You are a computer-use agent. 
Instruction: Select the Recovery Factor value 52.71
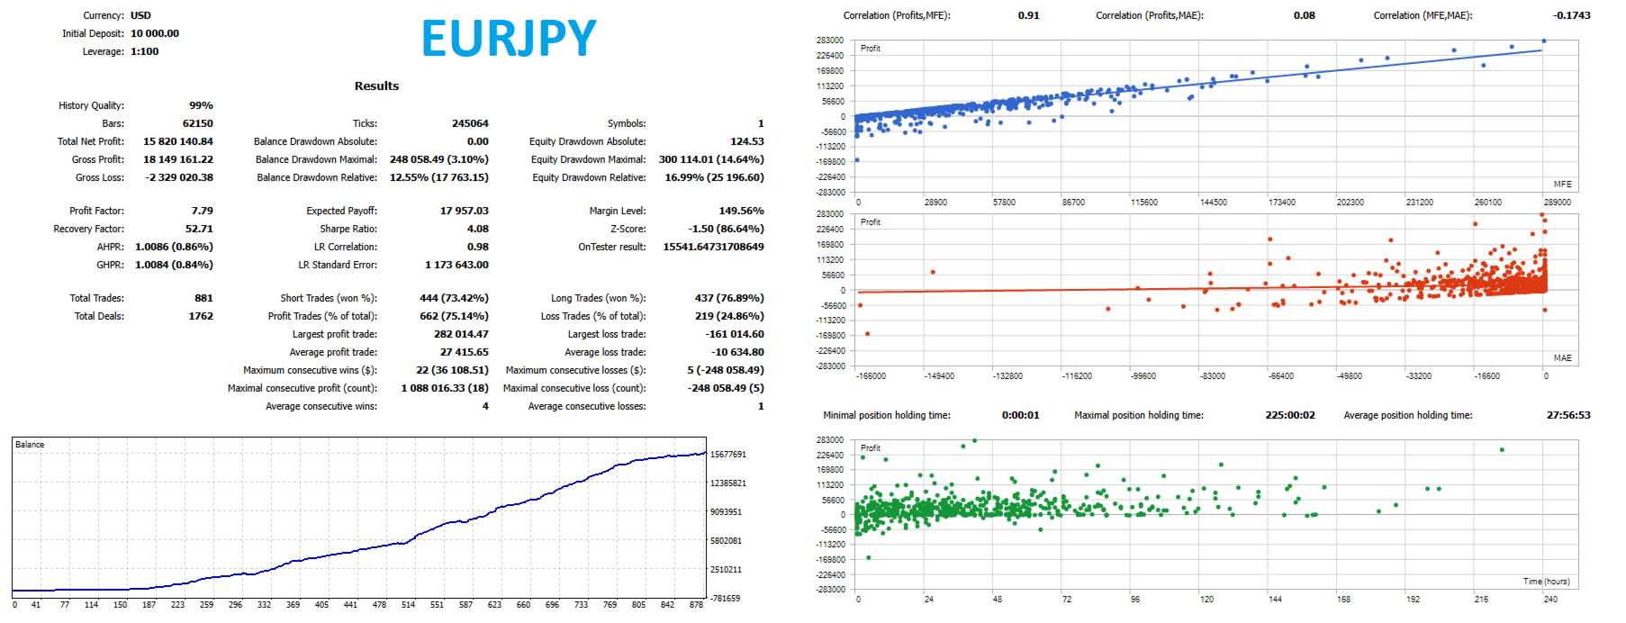[x=199, y=229]
